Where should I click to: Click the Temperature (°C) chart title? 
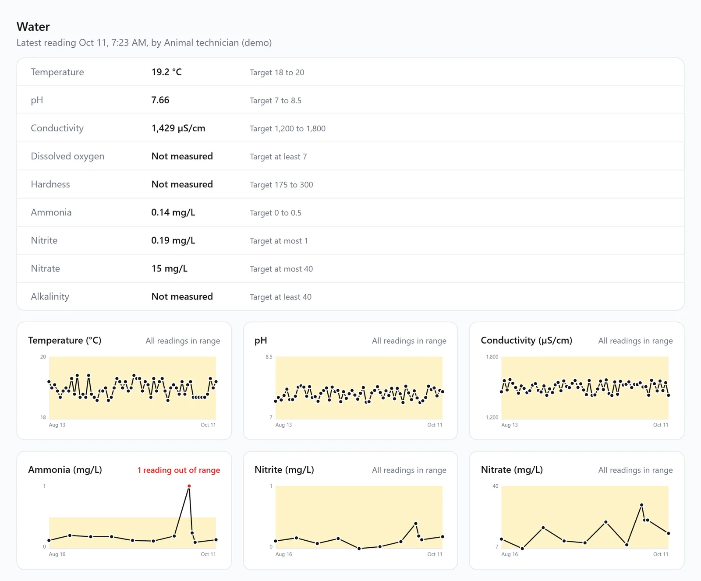pyautogui.click(x=65, y=340)
